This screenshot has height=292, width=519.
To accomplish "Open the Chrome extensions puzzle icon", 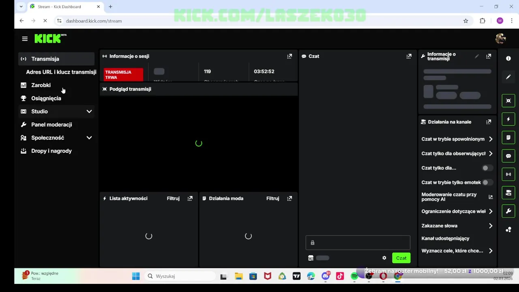I will 483,21.
